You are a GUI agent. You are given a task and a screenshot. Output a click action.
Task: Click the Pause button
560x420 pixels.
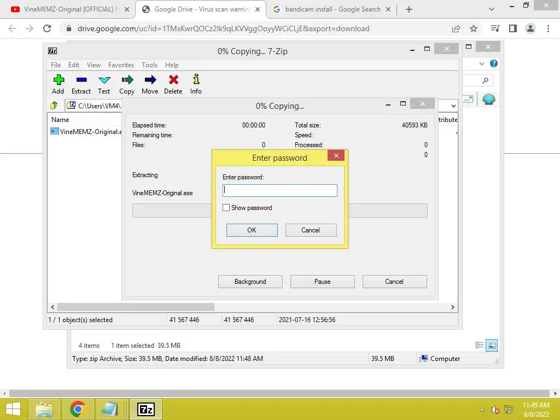[x=323, y=282]
